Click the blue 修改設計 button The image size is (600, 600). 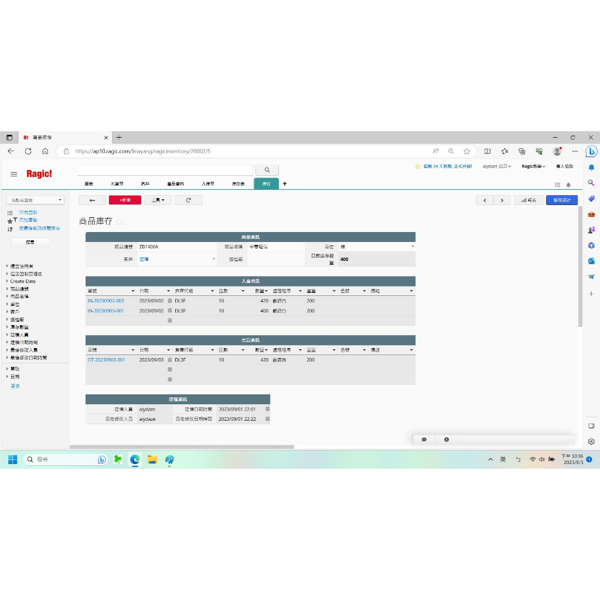pos(562,200)
